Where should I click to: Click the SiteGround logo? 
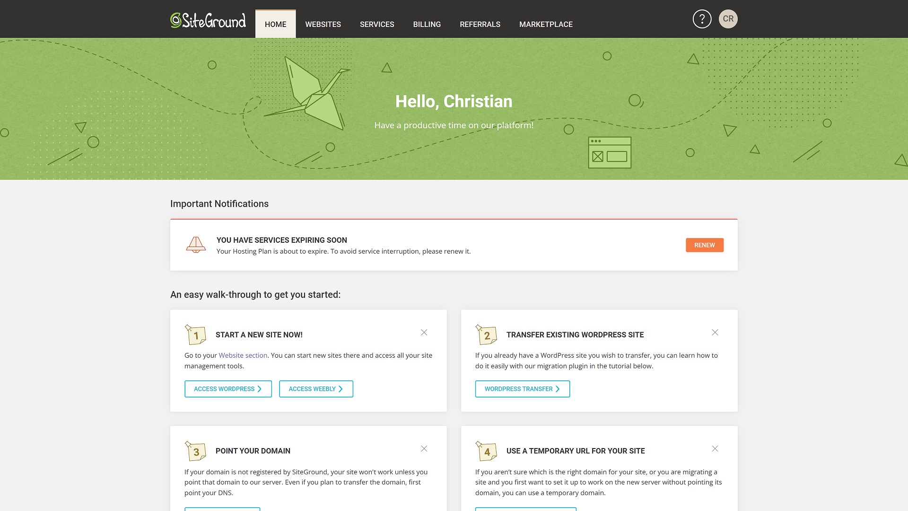(x=208, y=20)
